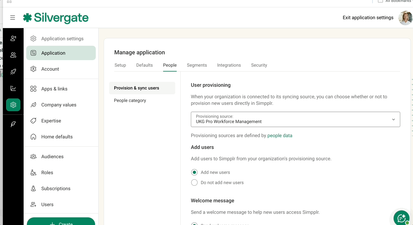Open the hamburger menu next to Silvergate logo
413x225 pixels.
(x=12, y=18)
